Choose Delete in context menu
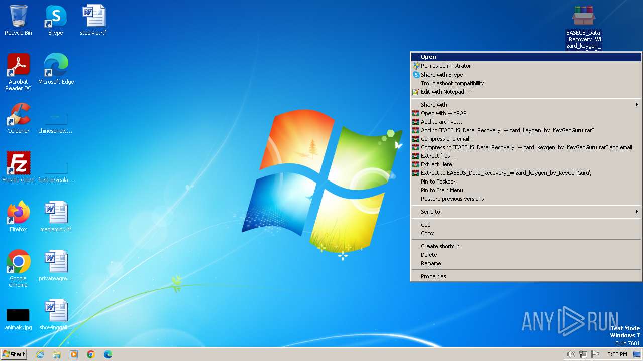The image size is (643, 361). click(526, 255)
